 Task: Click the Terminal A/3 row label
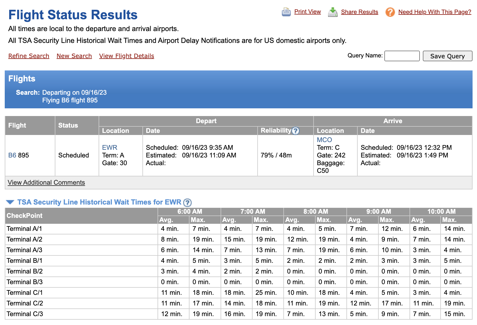click(24, 250)
